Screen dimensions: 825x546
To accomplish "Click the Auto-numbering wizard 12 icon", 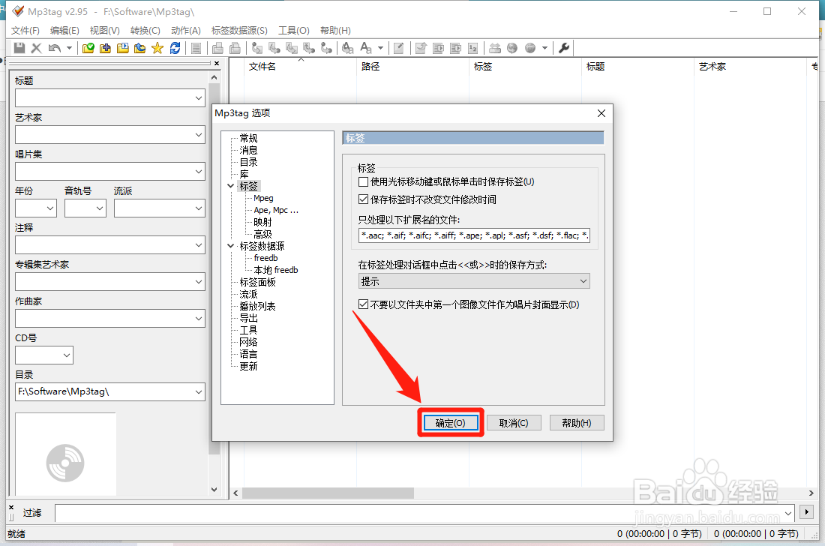I will pyautogui.click(x=473, y=48).
